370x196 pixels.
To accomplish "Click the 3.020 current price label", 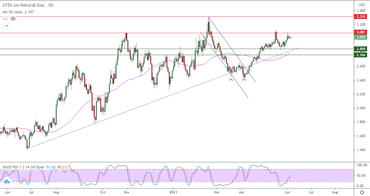I will 361,37.
